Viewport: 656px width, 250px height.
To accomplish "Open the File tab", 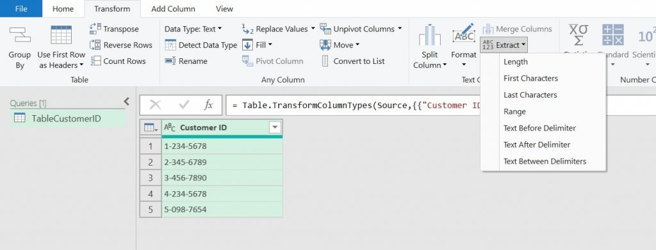I will coord(21,9).
